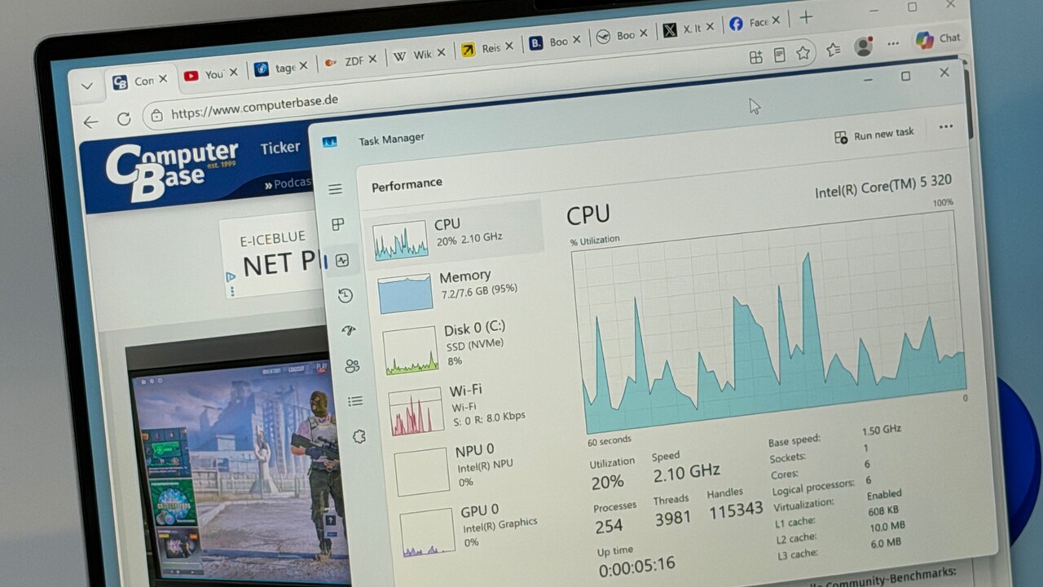
Task: Click the ComputerBase logo on the website
Action: point(172,170)
